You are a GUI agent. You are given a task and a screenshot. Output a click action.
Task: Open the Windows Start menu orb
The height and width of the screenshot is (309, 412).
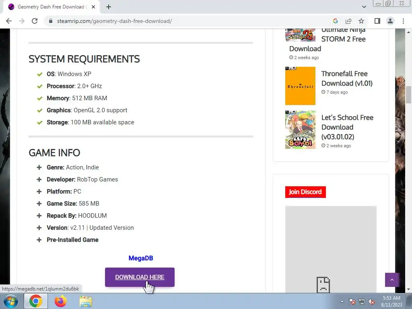point(10,301)
